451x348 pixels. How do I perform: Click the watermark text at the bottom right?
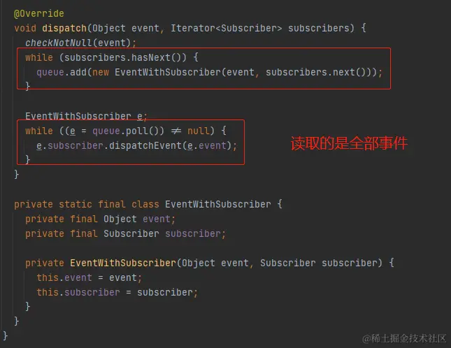(x=404, y=338)
